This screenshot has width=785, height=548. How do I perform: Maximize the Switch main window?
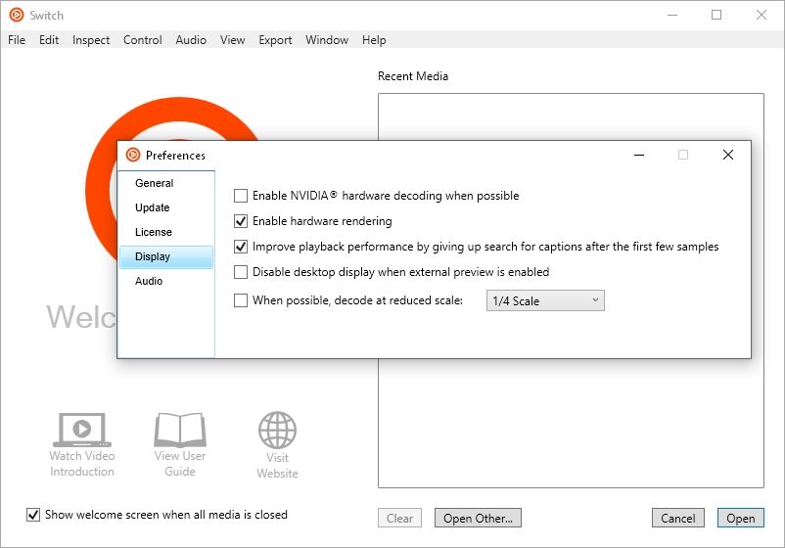click(x=716, y=15)
